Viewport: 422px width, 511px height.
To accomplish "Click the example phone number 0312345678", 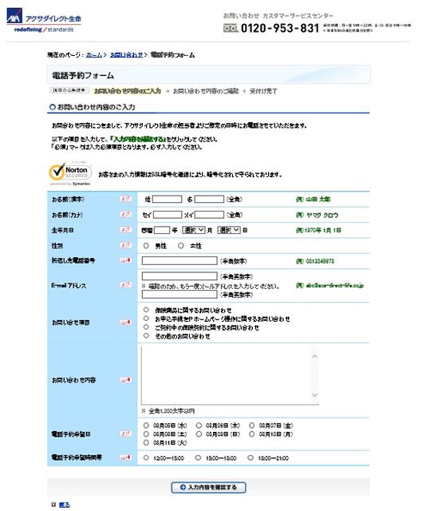I will pos(320,261).
